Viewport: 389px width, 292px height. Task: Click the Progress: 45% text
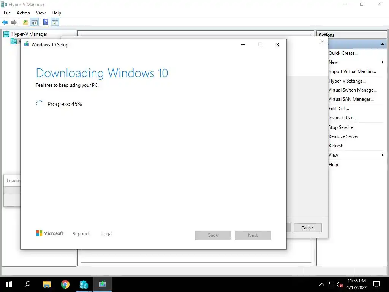[65, 104]
